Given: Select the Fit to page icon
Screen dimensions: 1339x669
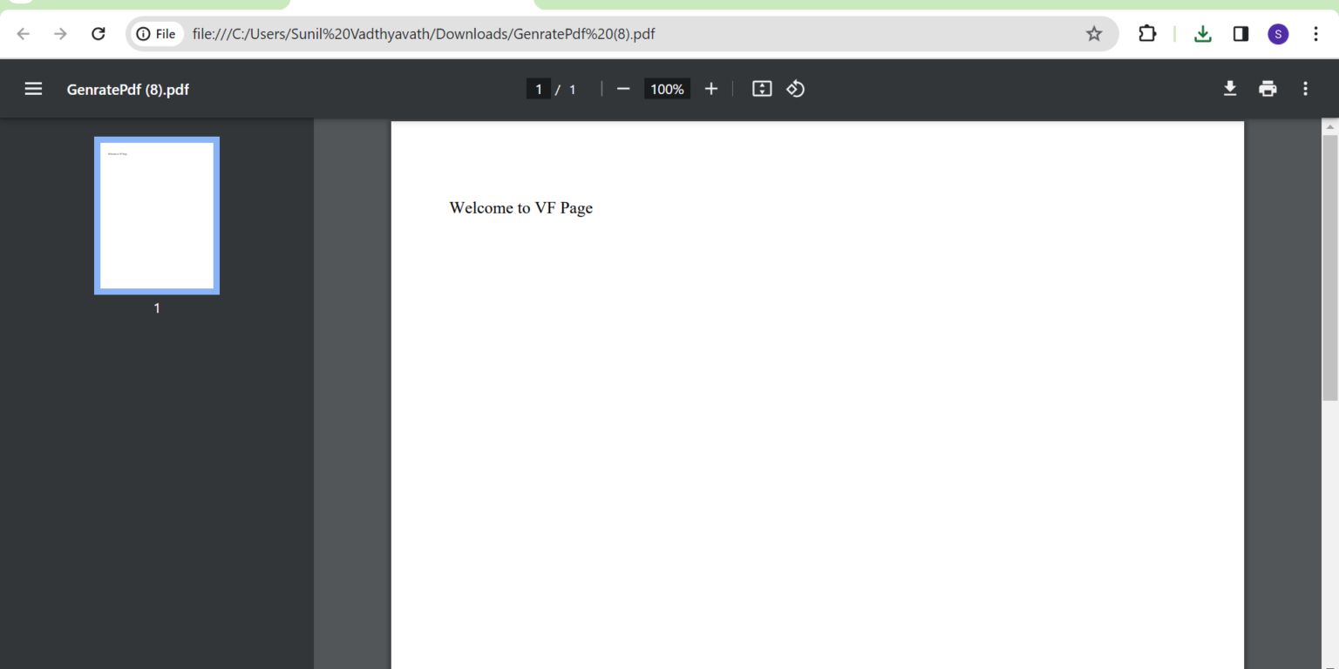Looking at the screenshot, I should [x=761, y=88].
